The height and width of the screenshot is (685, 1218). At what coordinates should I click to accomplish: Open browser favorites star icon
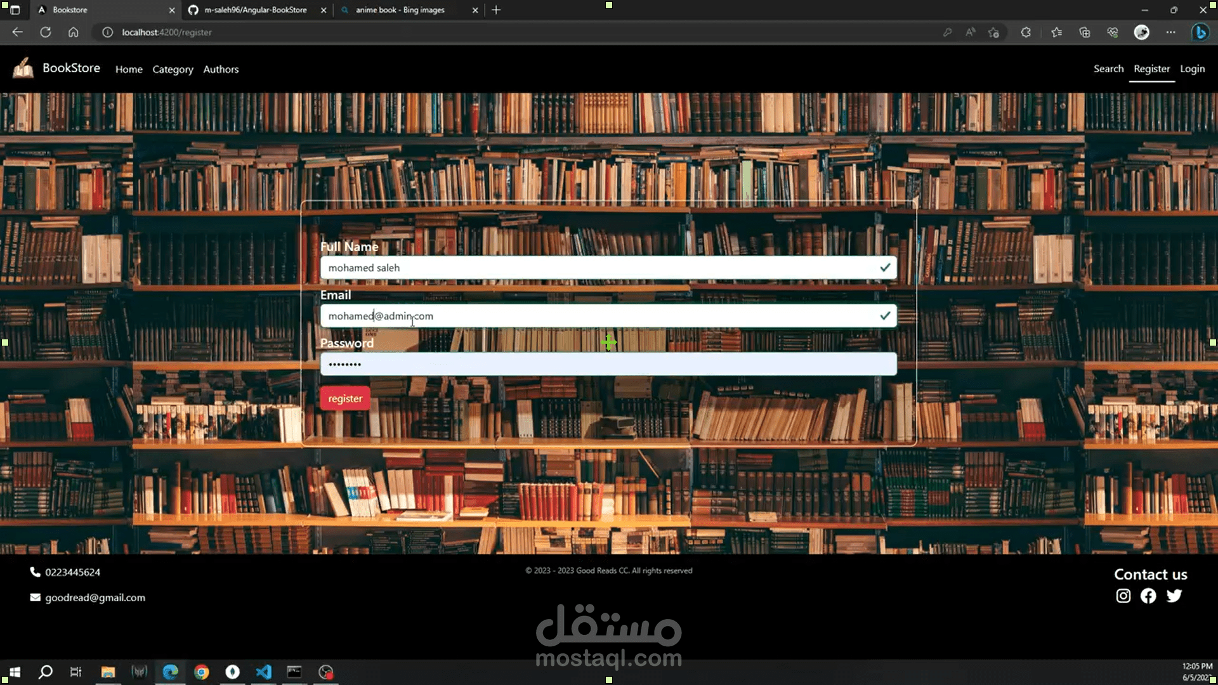click(x=1056, y=32)
